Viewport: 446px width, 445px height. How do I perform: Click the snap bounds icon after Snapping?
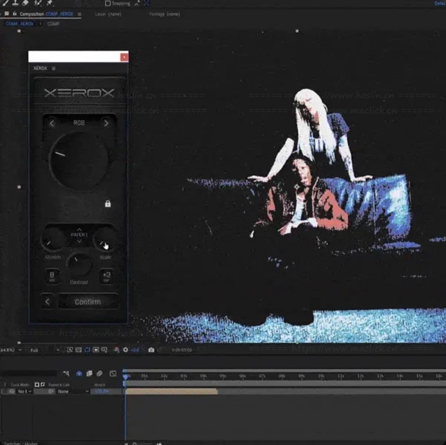[x=146, y=3]
